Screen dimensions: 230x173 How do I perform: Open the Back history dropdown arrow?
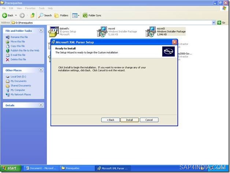(x=16, y=15)
